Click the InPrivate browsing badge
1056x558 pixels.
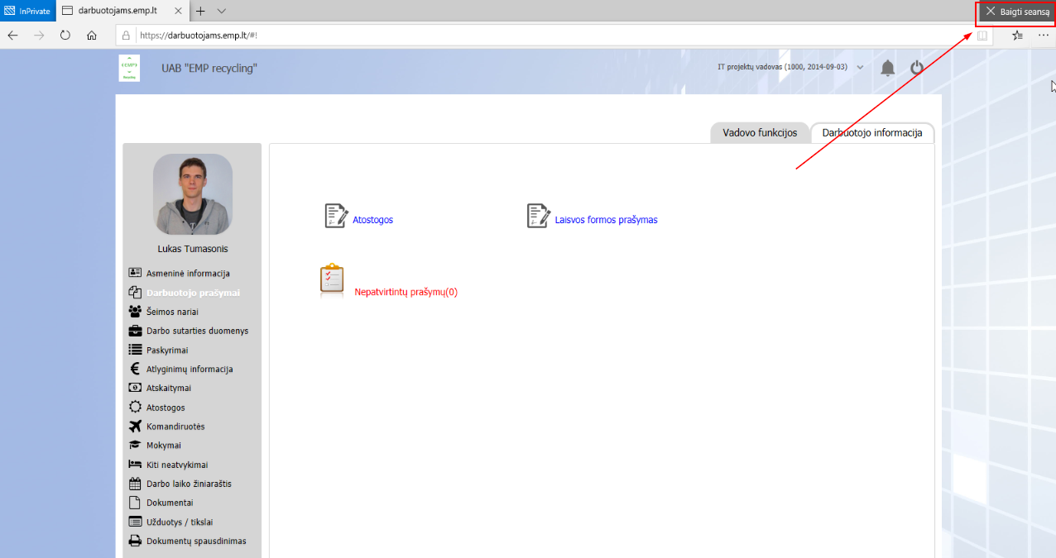[x=27, y=11]
